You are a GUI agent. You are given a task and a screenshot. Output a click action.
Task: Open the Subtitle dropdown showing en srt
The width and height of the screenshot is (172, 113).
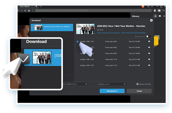coord(115,84)
